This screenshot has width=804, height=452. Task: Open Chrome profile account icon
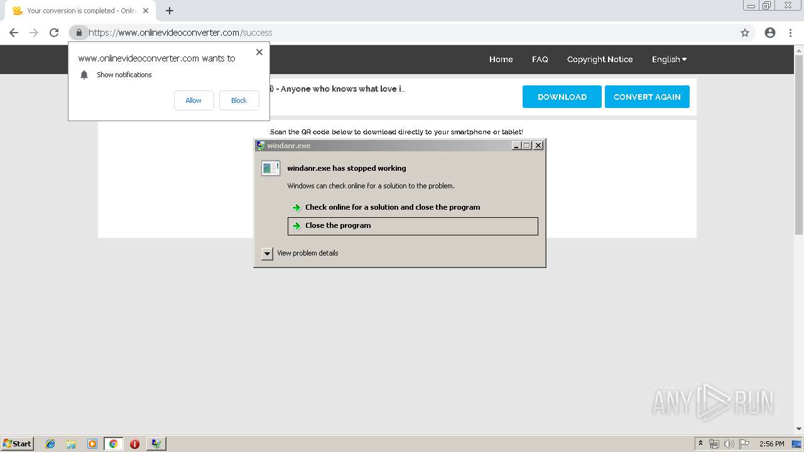(x=770, y=33)
